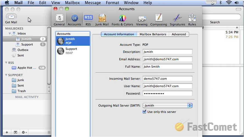Open the Window menu
The width and height of the screenshot is (244, 137).
pyautogui.click(x=131, y=3)
